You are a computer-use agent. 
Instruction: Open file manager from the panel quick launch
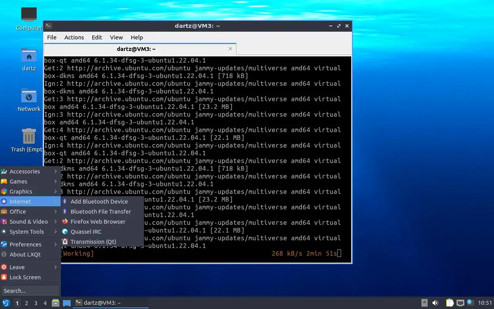point(56,303)
